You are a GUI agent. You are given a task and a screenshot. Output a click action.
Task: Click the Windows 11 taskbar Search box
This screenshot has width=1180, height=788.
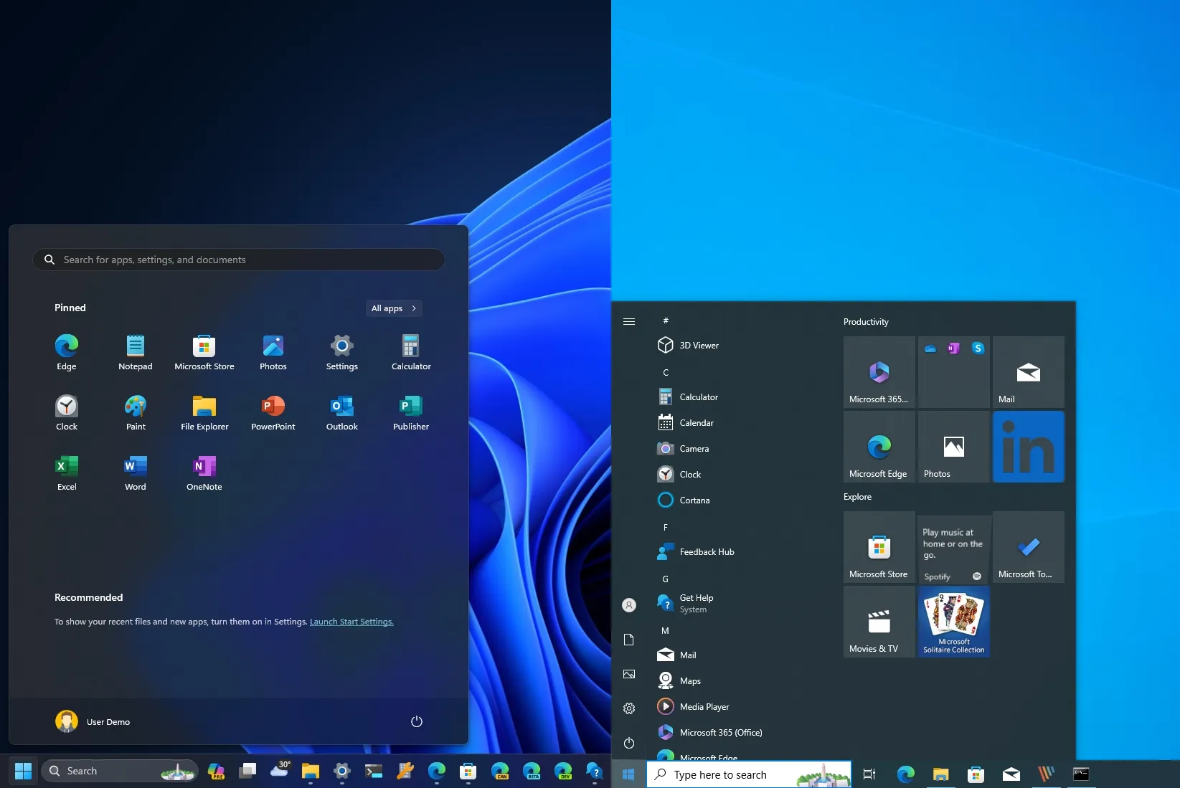pyautogui.click(x=120, y=771)
